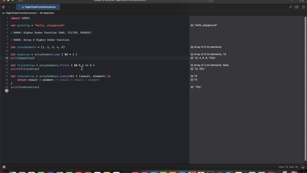Select the HigerOrderFunctionLecture editor tab
Viewport: 307px width, 173px height.
point(38,7)
